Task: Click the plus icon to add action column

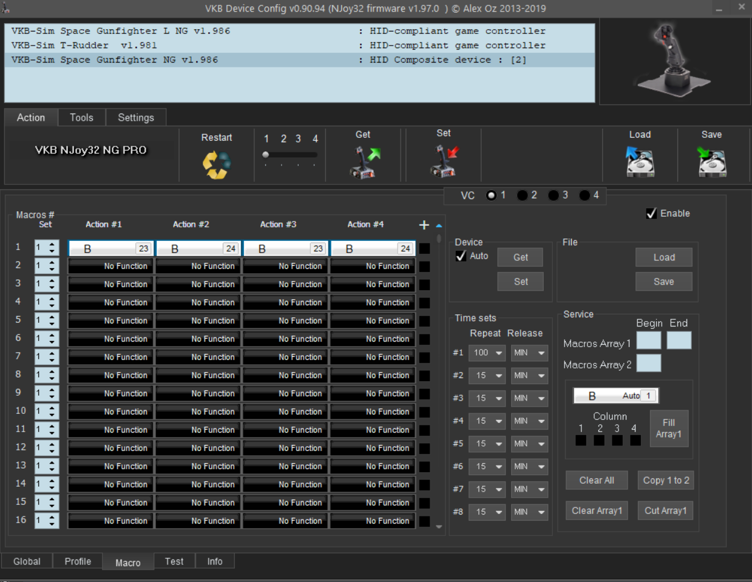Action: [424, 225]
